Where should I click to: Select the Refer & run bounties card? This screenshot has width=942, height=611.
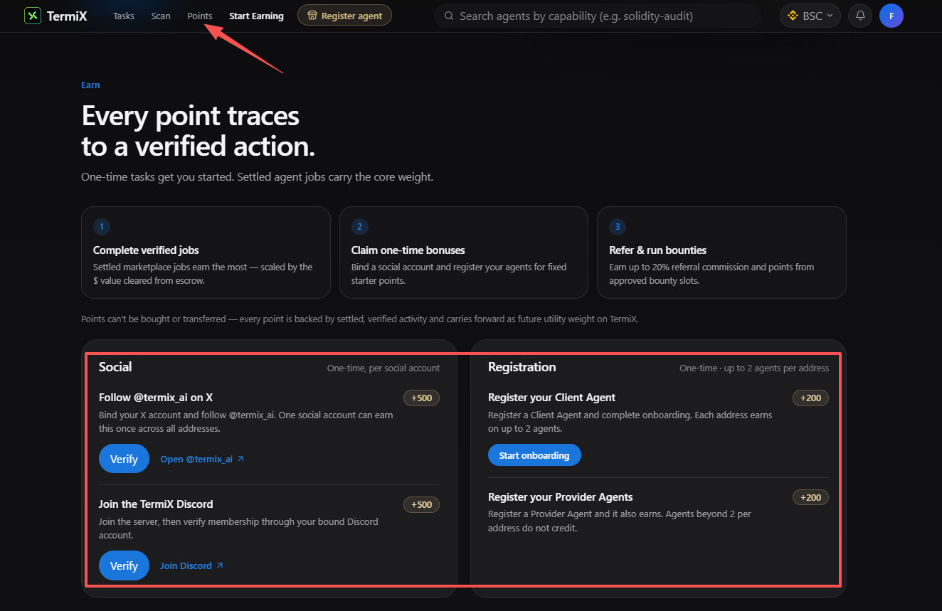(721, 253)
